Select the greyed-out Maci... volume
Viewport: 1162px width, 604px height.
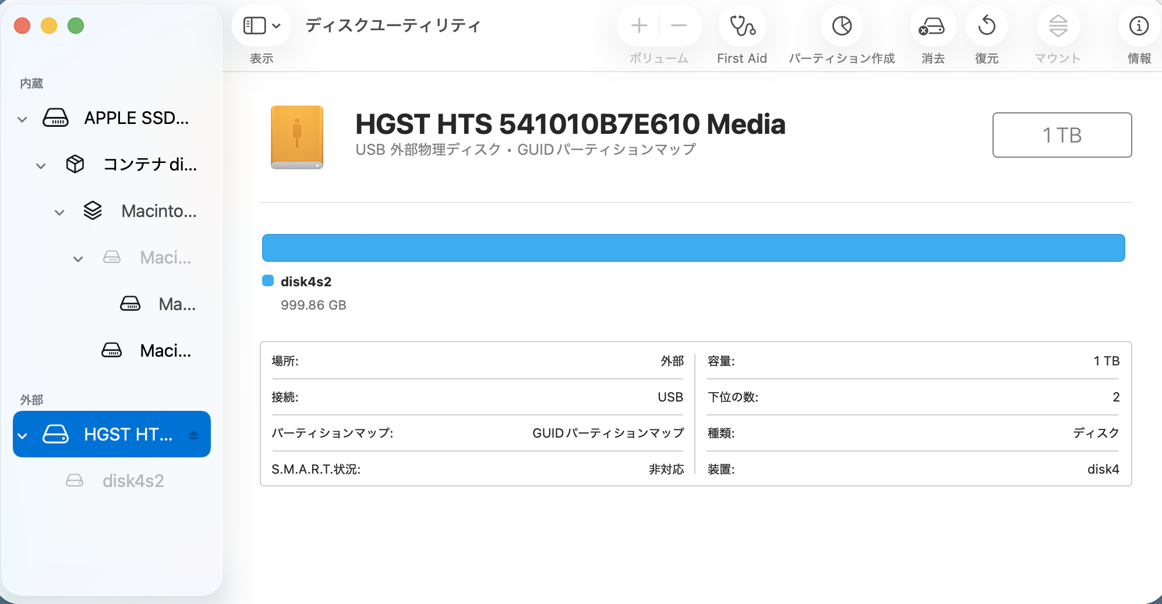[112, 258]
